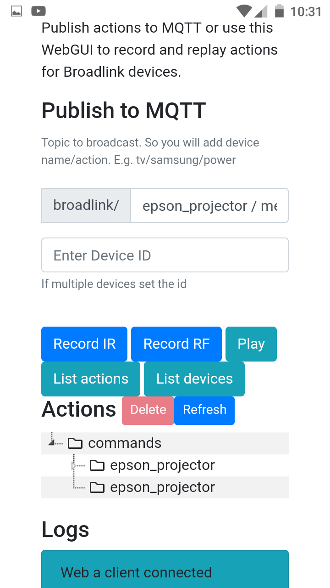Click the Play button

251,344
